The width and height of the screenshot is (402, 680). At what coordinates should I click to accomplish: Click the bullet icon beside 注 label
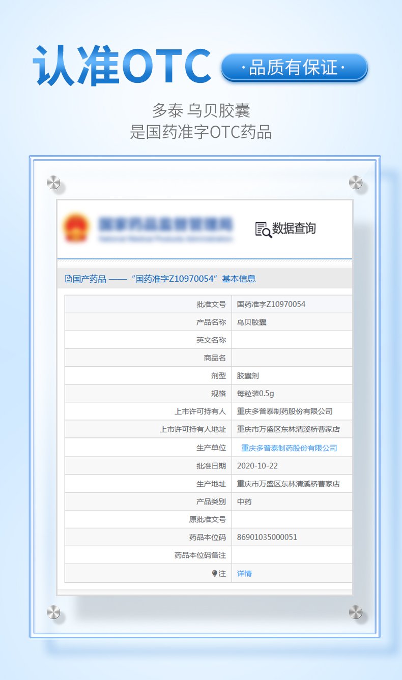(214, 573)
